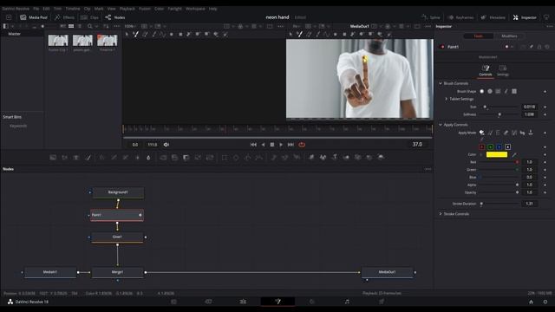Toggle the Nodes panel button
This screenshot has width=555, height=312.
[x=115, y=17]
